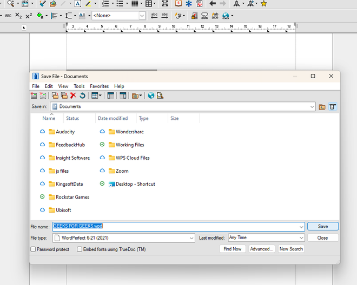The width and height of the screenshot is (357, 285).
Task: Click the first copy-to-folder icon in dialog toolbar
Action: 55,96
